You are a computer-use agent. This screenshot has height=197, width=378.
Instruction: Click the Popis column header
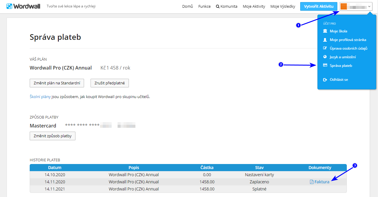[x=134, y=168]
